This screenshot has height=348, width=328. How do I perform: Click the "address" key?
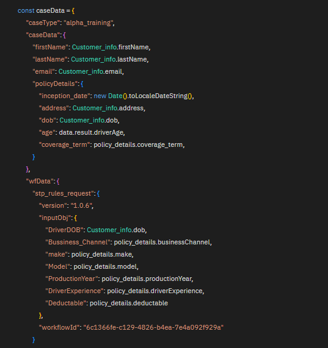[x=54, y=108]
